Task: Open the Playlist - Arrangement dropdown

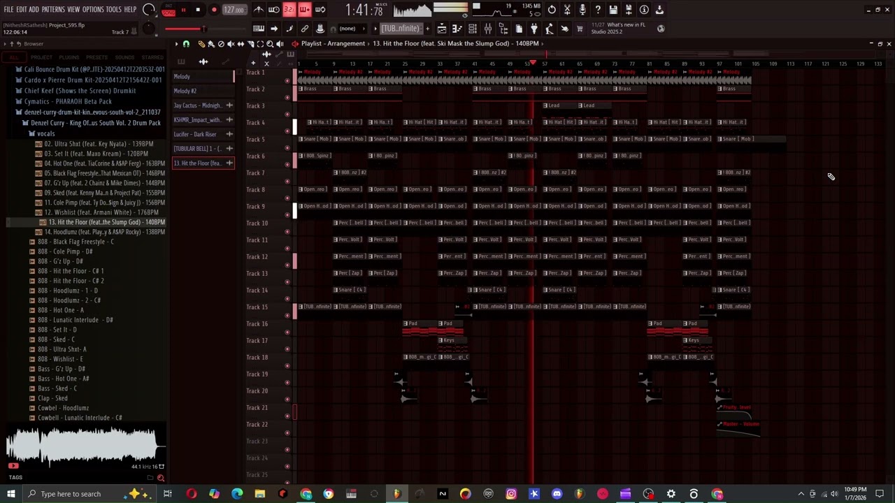Action: click(333, 43)
